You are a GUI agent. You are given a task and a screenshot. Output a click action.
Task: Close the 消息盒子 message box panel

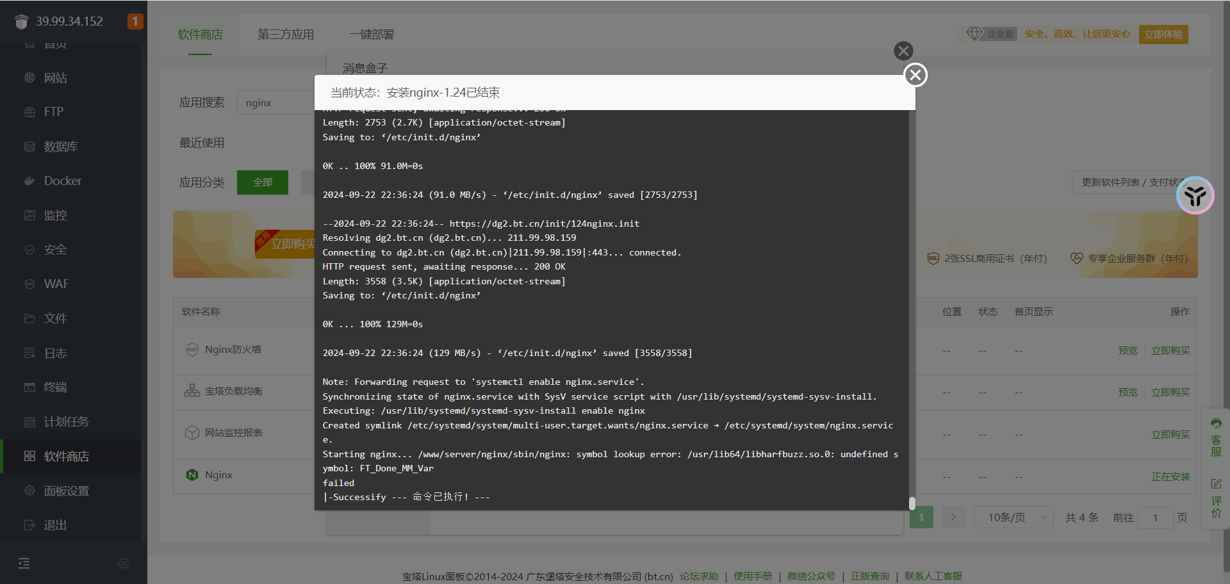(x=903, y=51)
